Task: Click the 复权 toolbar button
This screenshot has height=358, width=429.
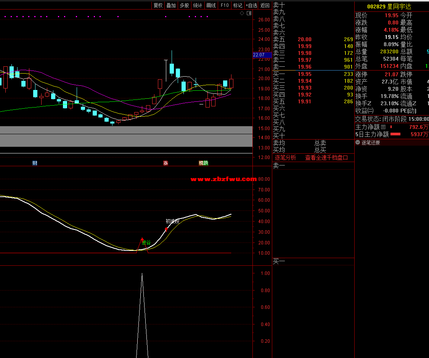Action: [158, 5]
